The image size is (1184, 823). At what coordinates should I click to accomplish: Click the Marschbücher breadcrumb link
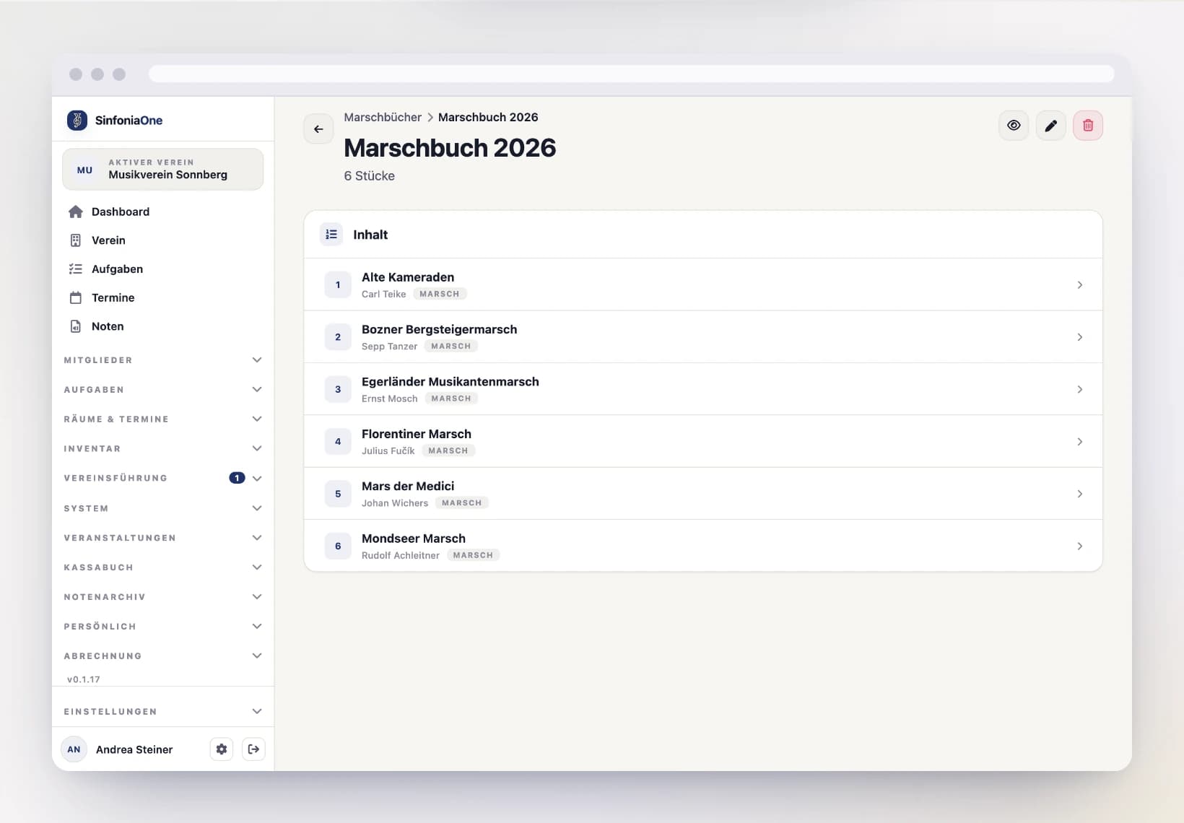point(383,117)
